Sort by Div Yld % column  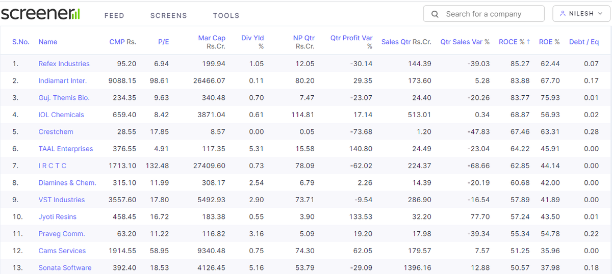tap(252, 42)
